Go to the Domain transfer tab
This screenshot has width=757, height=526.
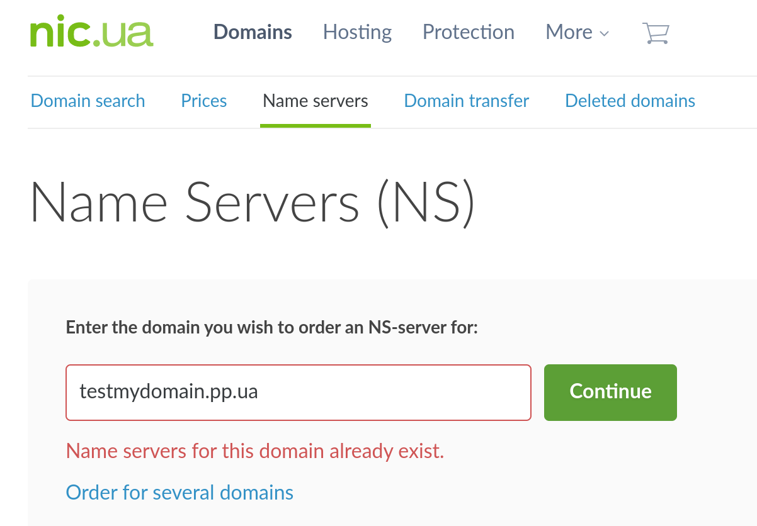tap(466, 101)
